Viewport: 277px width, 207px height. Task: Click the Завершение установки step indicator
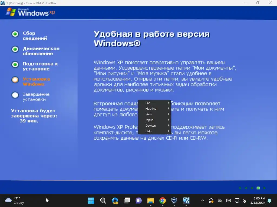15,95
